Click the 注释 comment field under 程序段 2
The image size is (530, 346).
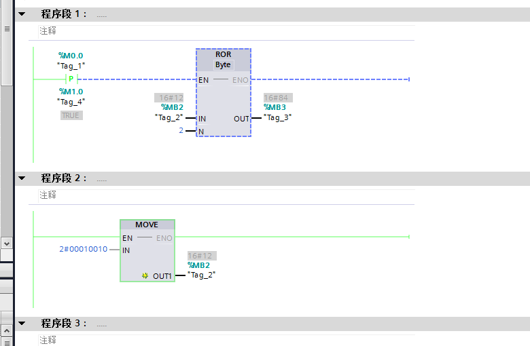48,195
